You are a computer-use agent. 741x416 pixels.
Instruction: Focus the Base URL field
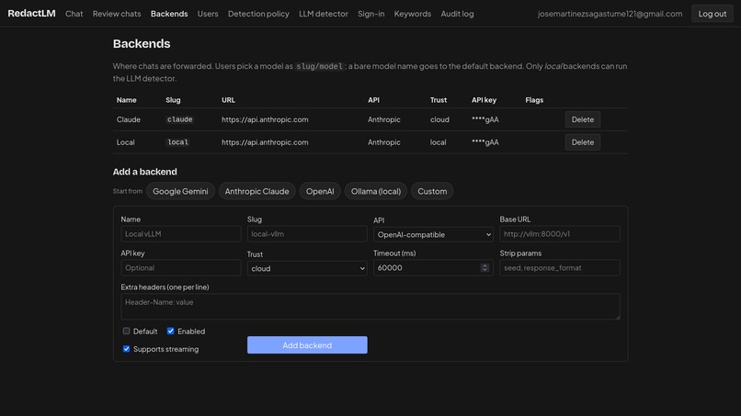(560, 234)
